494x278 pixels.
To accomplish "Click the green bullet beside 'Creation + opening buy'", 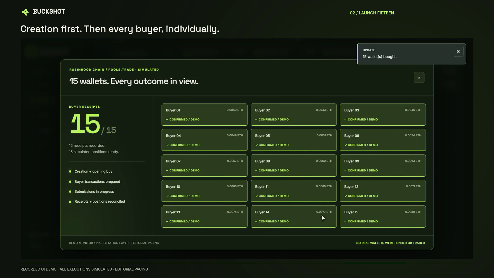I will (x=70, y=171).
